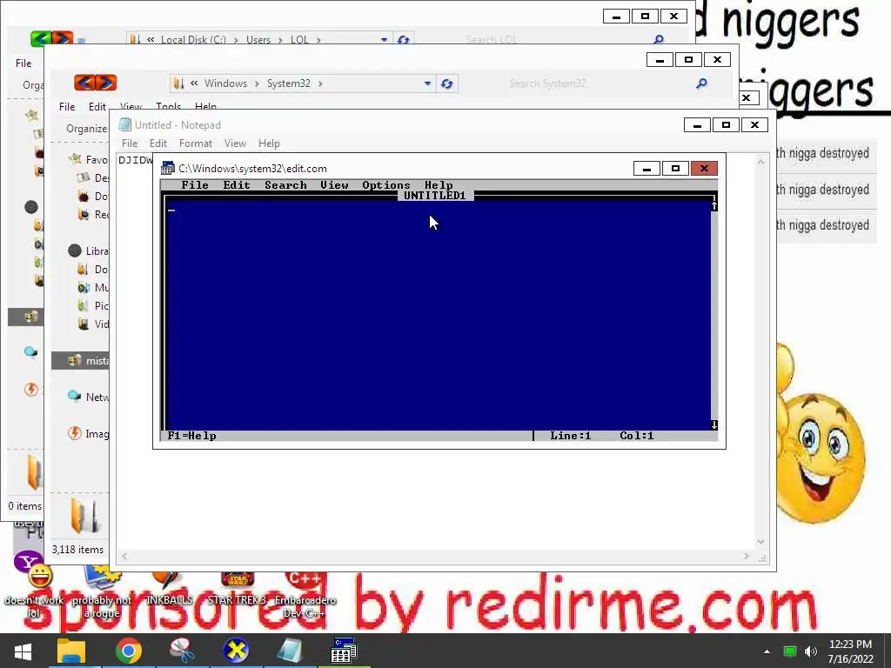The image size is (891, 668).
Task: Open File menu in edit.com window
Action: click(x=195, y=185)
